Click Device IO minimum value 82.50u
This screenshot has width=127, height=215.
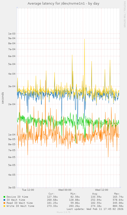tap(75, 197)
